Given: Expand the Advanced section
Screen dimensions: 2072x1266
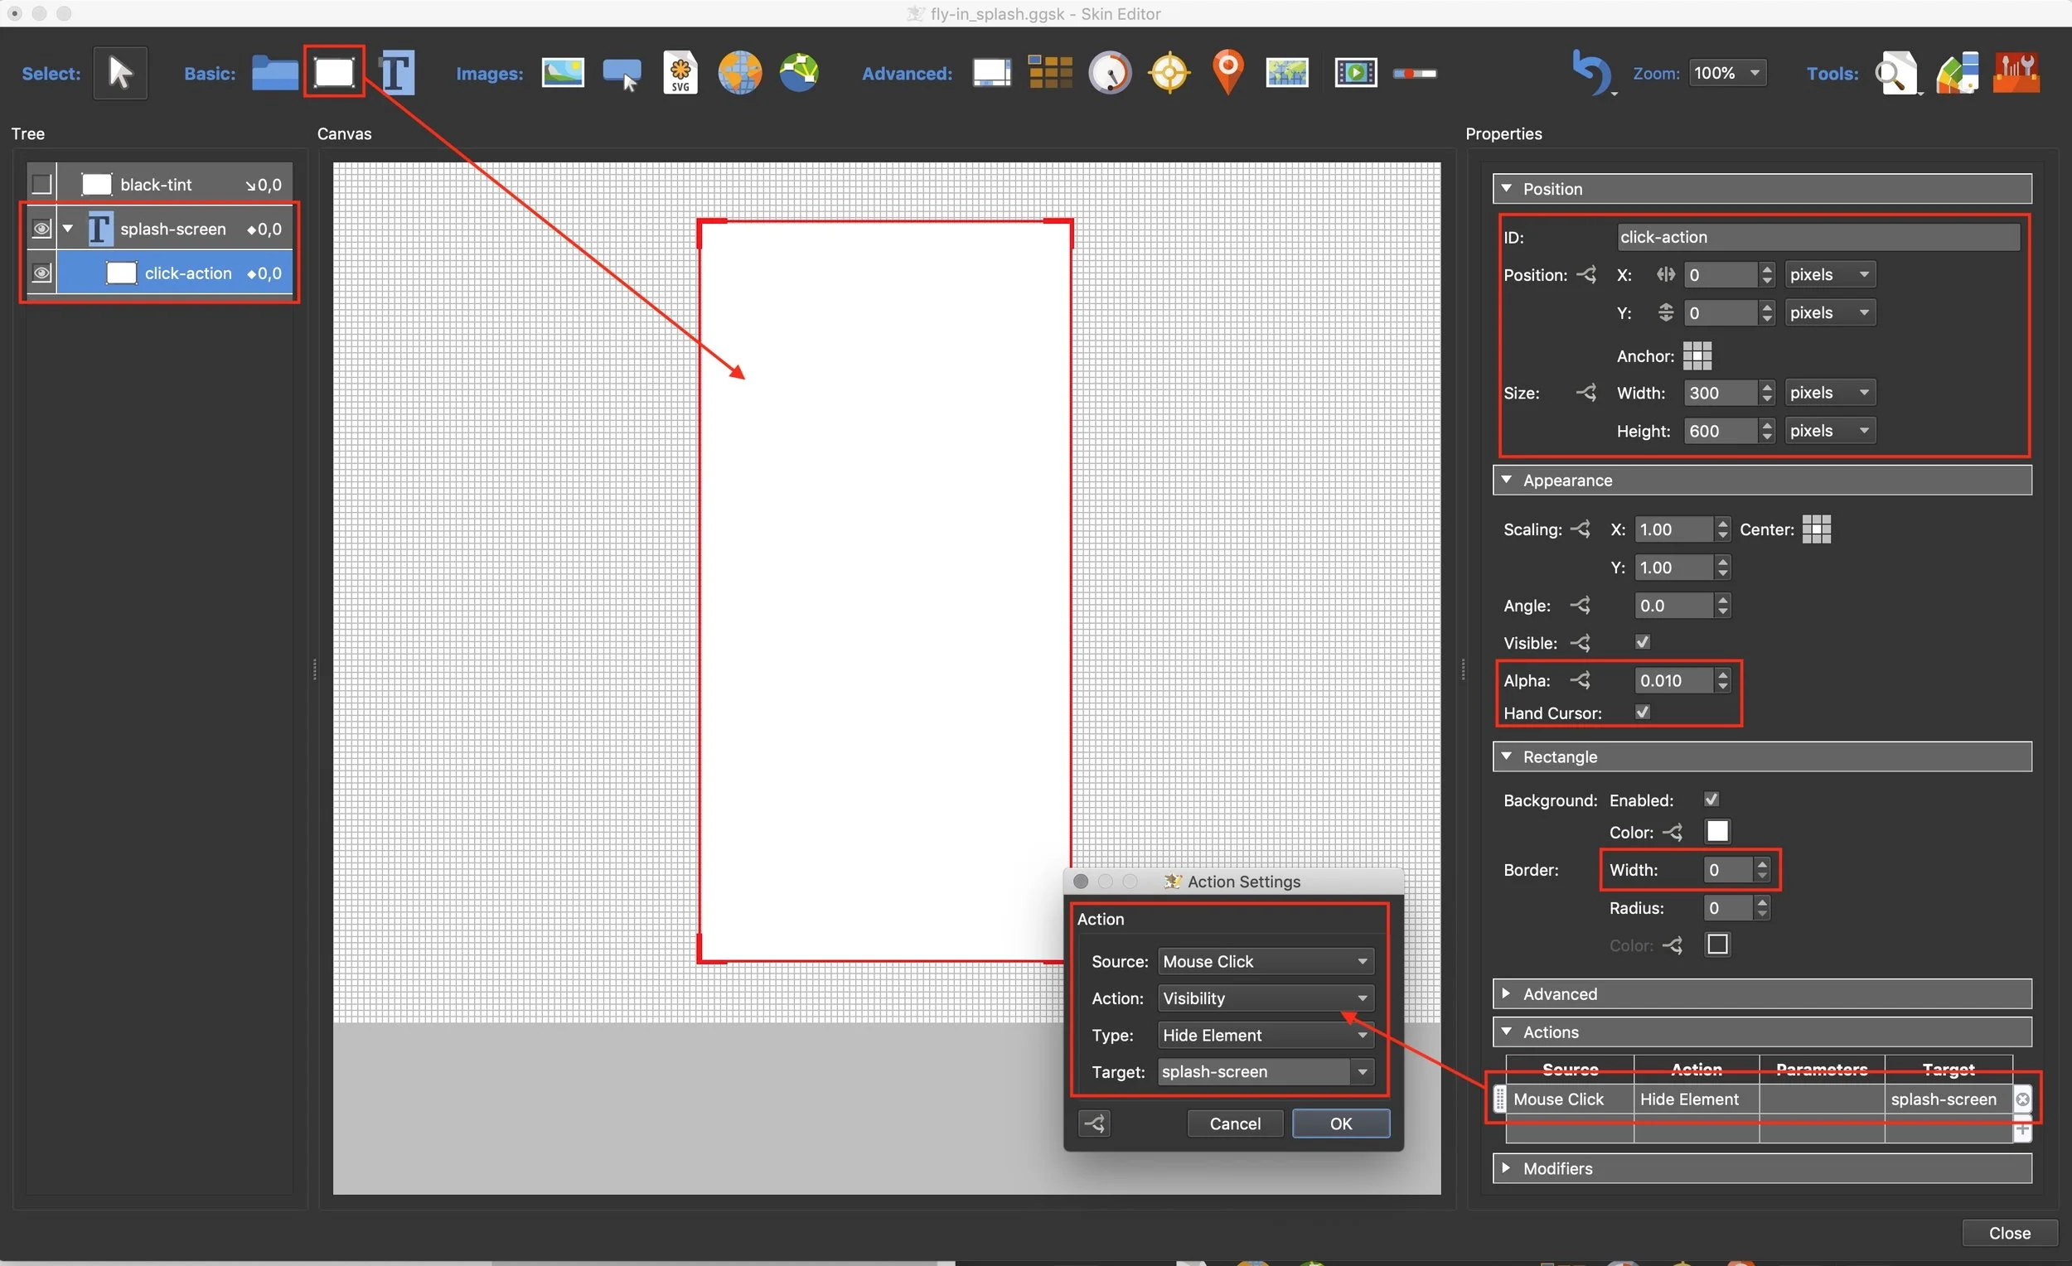Looking at the screenshot, I should coord(1763,993).
